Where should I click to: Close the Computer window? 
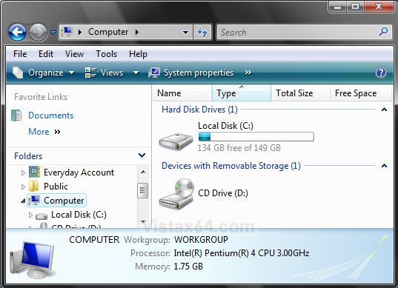click(x=379, y=7)
